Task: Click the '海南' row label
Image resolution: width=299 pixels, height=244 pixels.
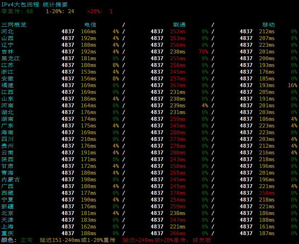Action: pos(7,132)
